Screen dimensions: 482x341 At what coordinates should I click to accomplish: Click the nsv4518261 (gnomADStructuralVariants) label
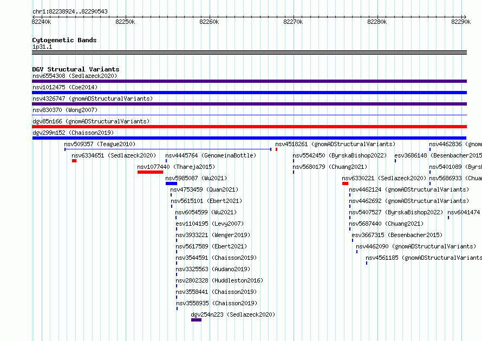[335, 144]
